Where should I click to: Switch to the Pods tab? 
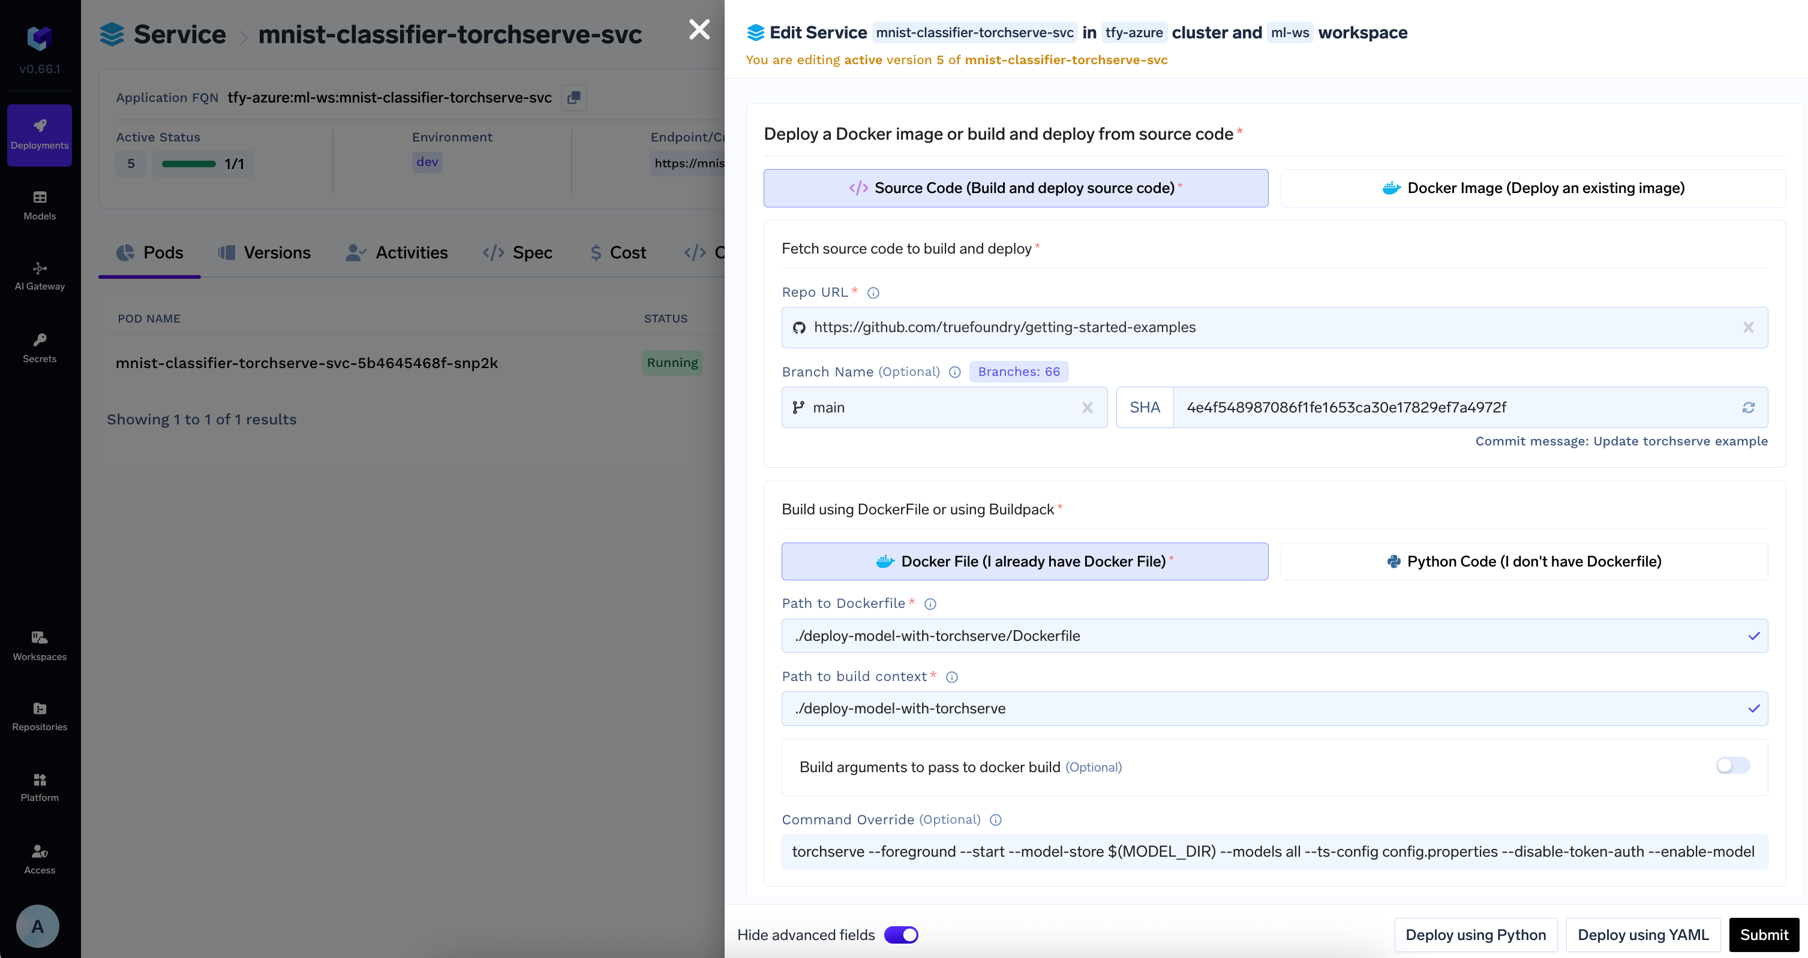pos(149,252)
